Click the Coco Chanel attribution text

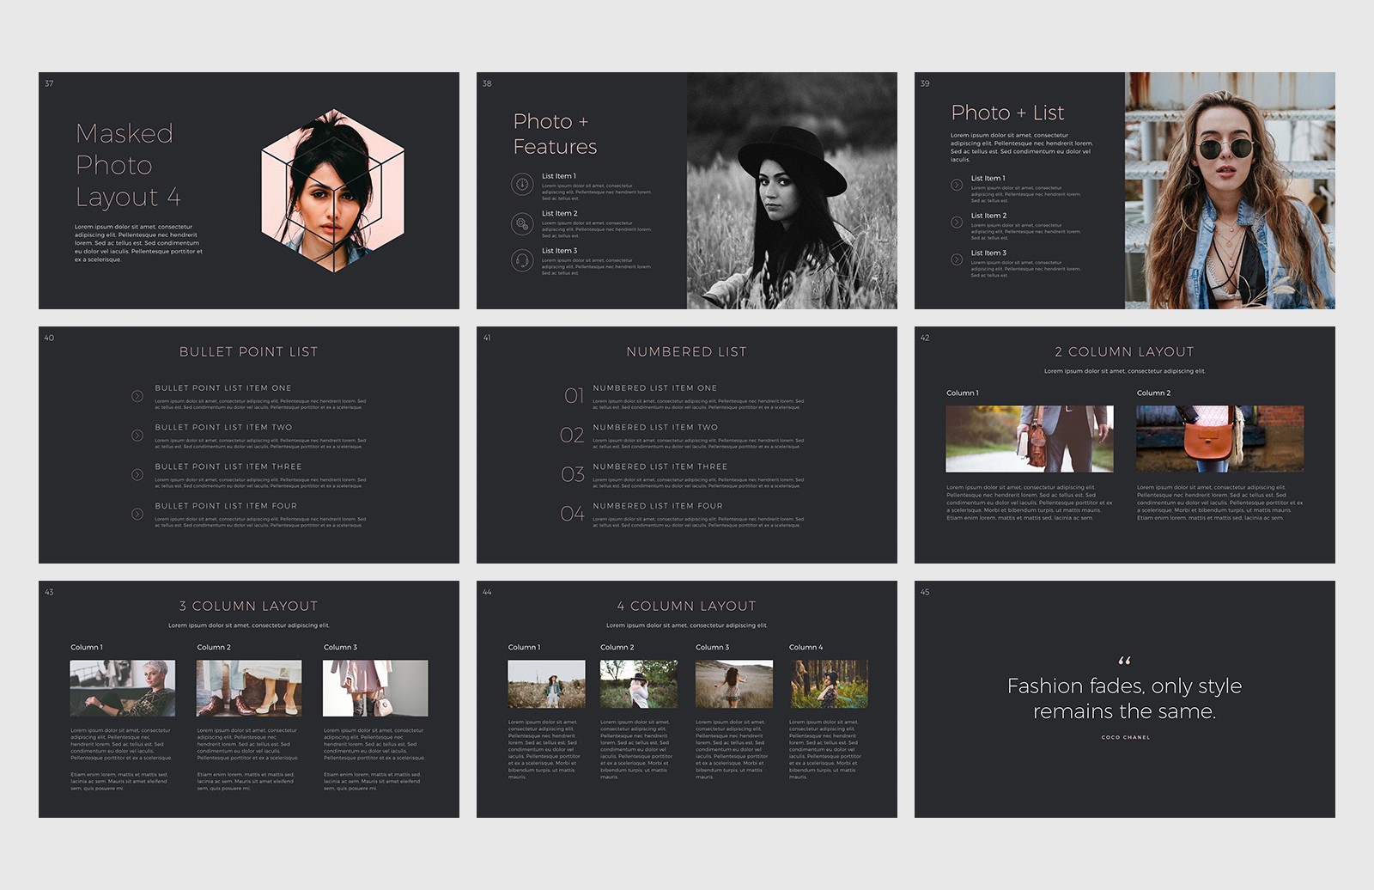[x=1126, y=737]
